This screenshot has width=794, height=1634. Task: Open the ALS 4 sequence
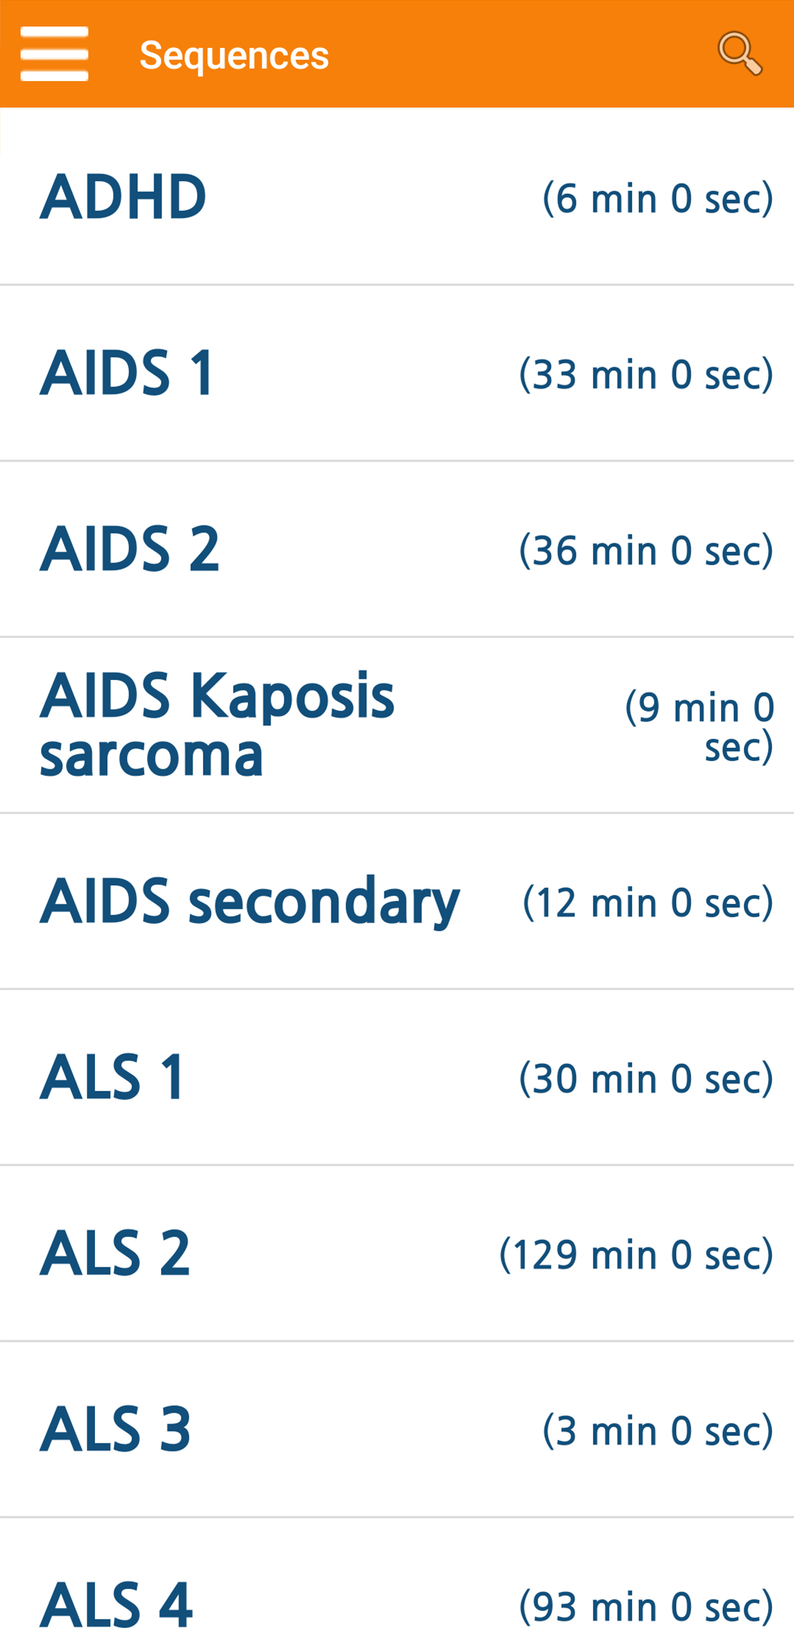coord(397,1577)
